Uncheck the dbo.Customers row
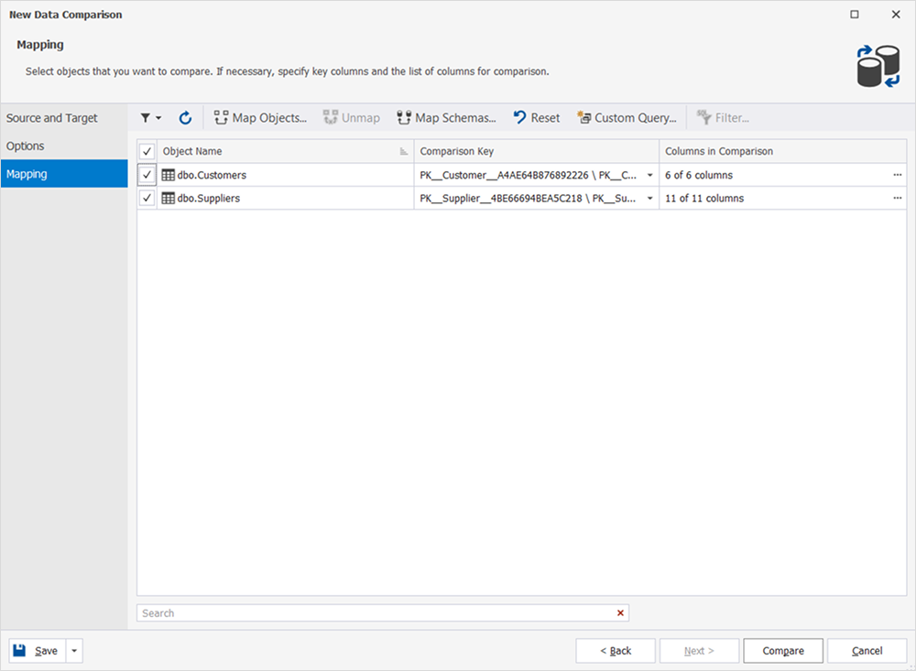 [x=147, y=175]
